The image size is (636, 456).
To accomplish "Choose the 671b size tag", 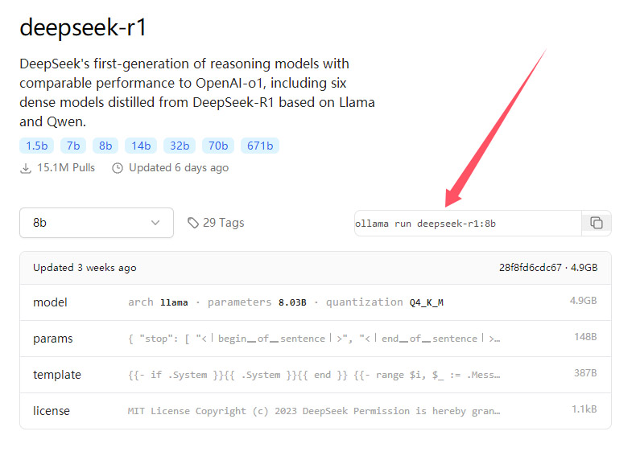I will click(x=260, y=146).
